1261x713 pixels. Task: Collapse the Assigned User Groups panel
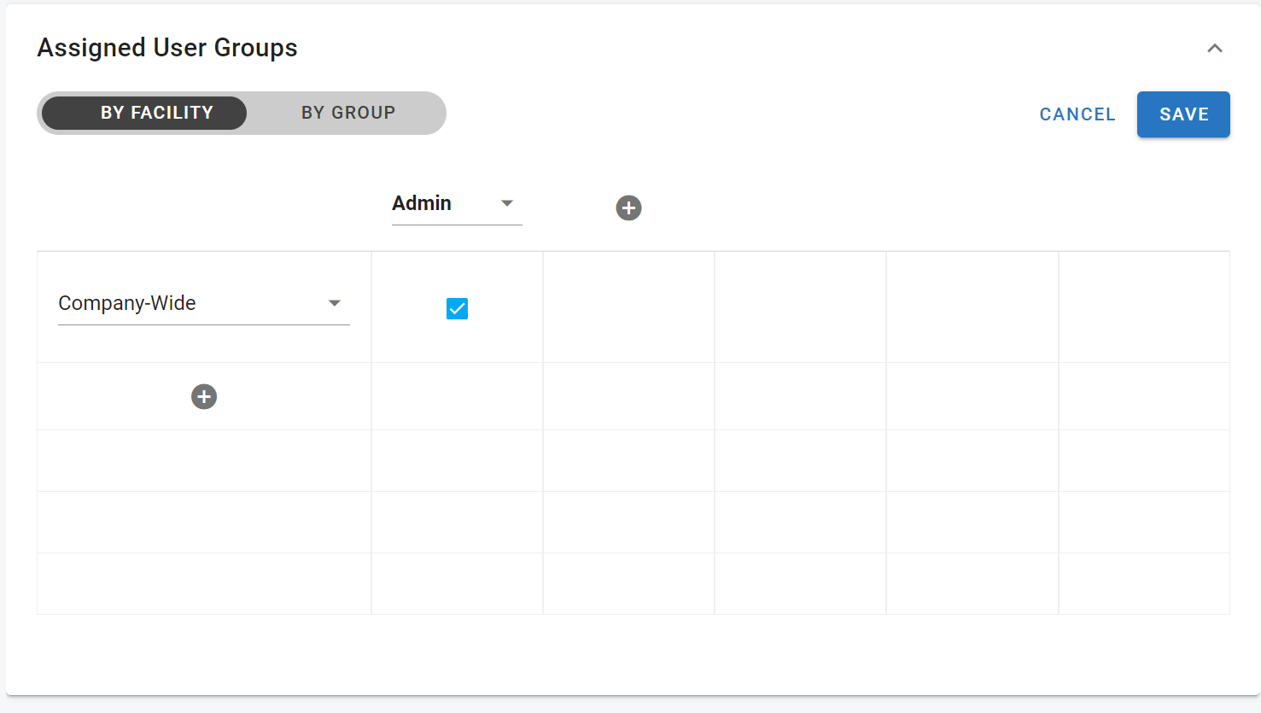click(1214, 49)
